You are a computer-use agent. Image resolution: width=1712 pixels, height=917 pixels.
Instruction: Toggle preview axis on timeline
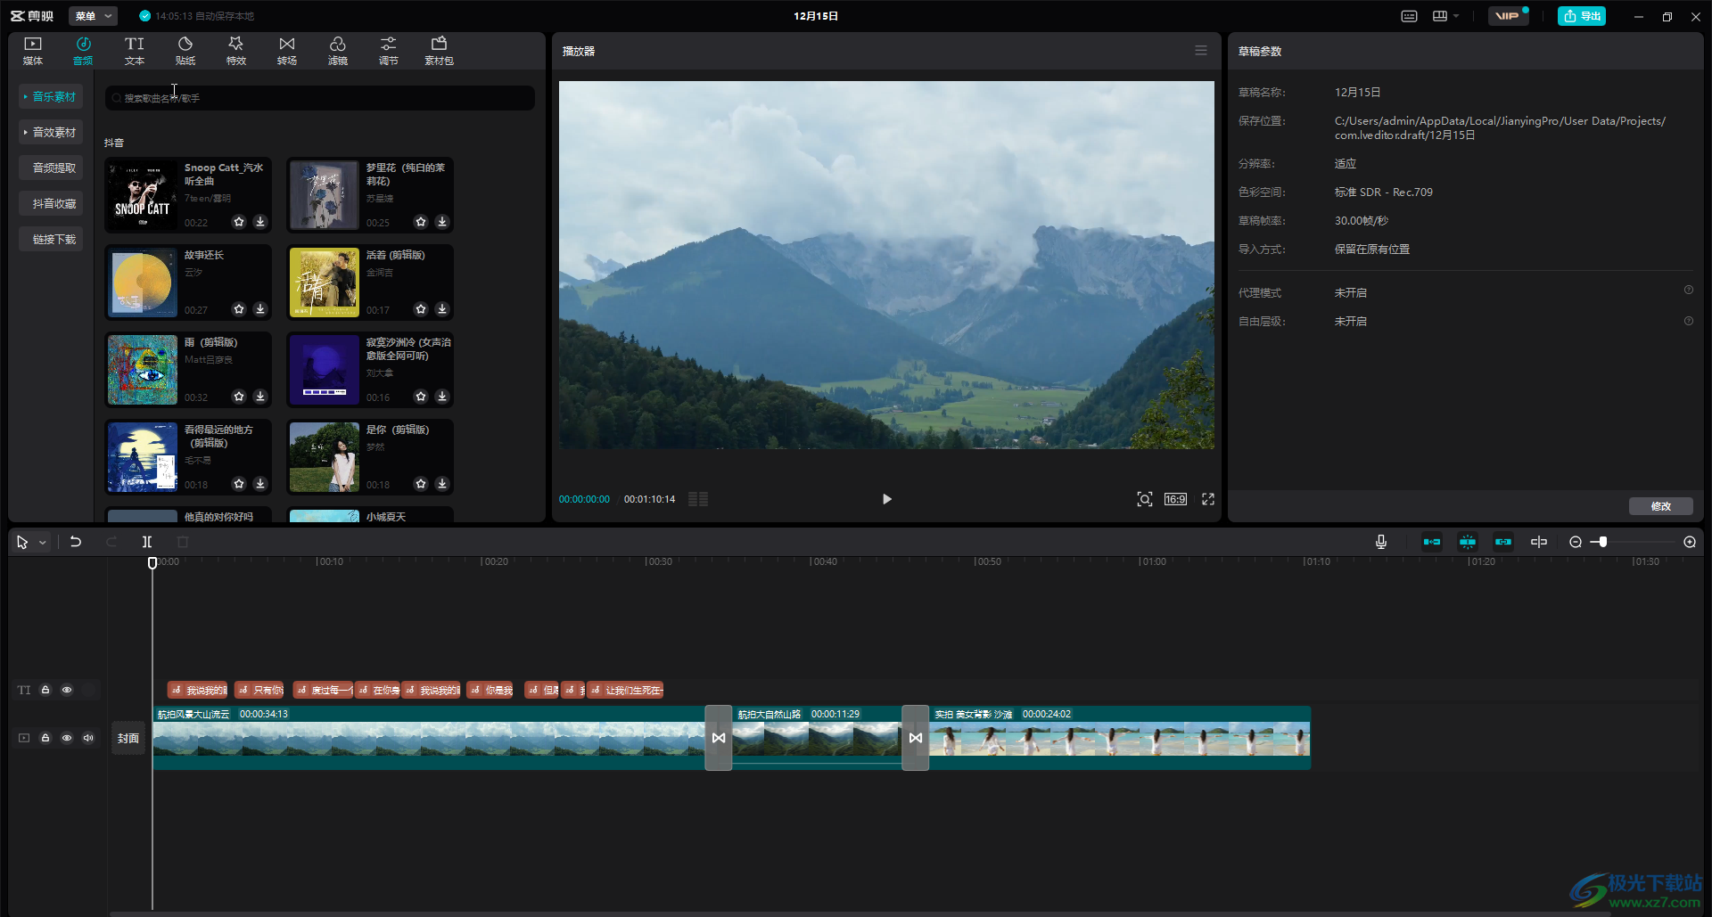coord(1539,542)
